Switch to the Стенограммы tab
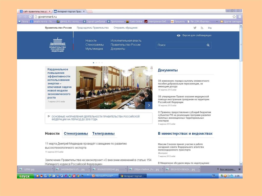This screenshot has height=196, width=262. 76,134
